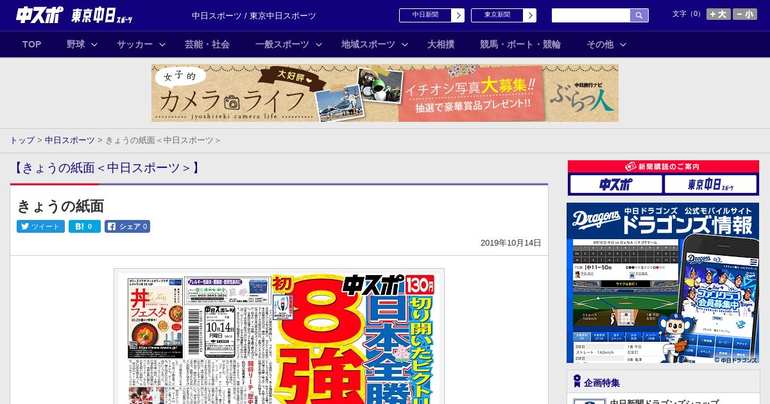Image resolution: width=770 pixels, height=404 pixels.
Task: Decrease text size with the 小 button
Action: (745, 14)
